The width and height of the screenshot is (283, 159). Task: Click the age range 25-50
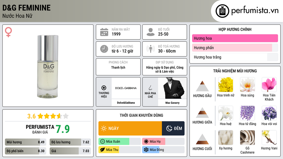pyautogui.click(x=163, y=34)
